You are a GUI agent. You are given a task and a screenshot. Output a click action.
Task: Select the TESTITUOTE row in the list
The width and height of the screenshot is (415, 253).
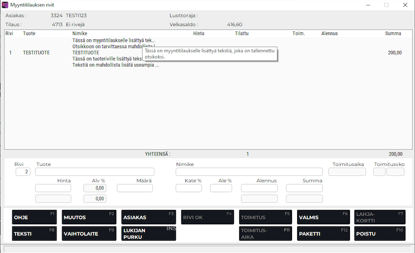[36, 53]
